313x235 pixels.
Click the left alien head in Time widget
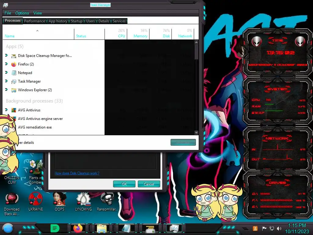(x=256, y=41)
